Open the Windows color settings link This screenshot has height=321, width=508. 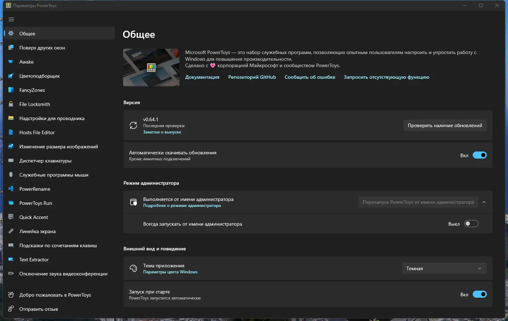(170, 272)
